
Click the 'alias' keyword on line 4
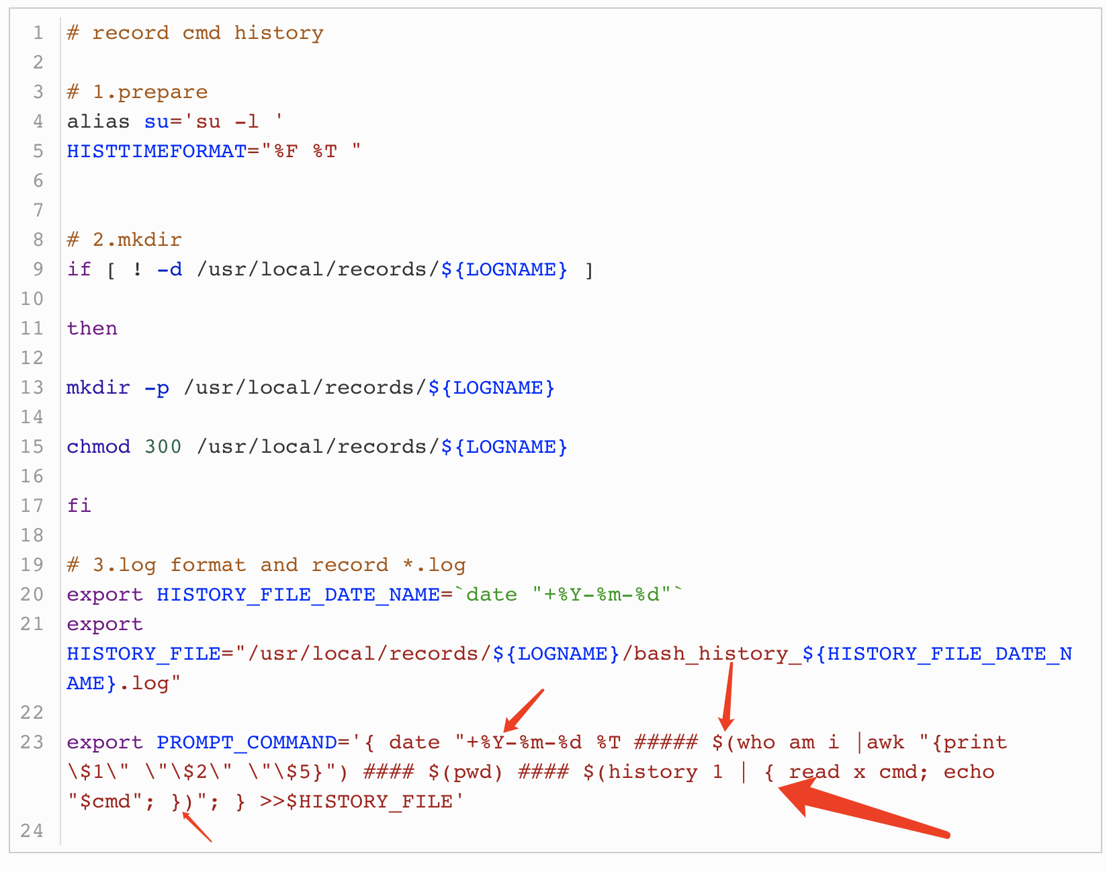pyautogui.click(x=98, y=122)
